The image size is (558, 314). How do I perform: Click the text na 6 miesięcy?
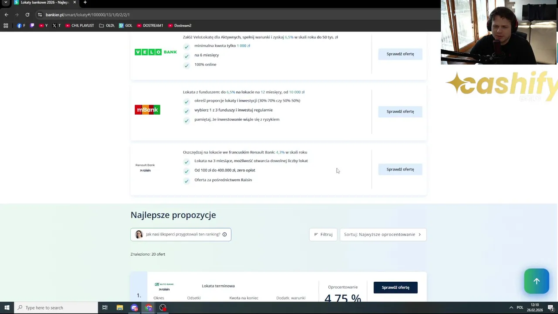click(x=207, y=55)
